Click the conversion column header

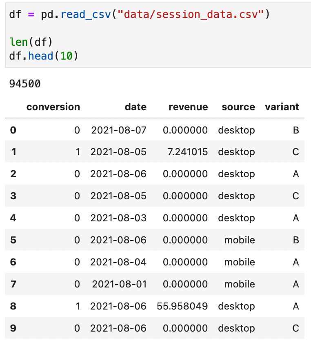[x=53, y=107]
